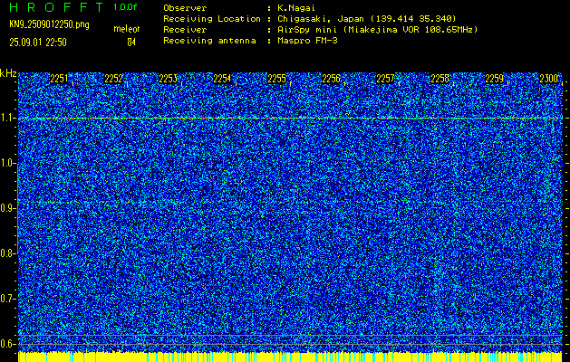The height and width of the screenshot is (362, 570).
Task: Click the Observer label
Action: coord(185,8)
